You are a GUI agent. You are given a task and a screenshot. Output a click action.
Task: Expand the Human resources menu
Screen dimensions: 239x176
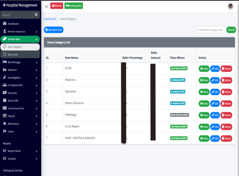click(x=20, y=32)
